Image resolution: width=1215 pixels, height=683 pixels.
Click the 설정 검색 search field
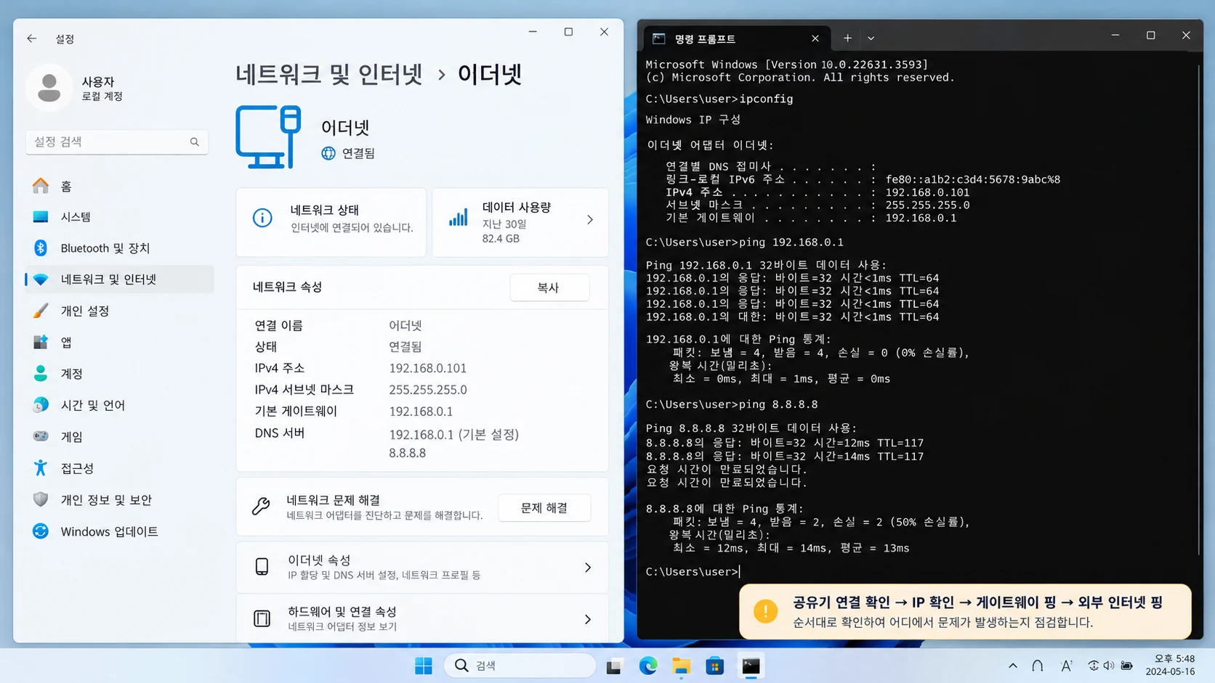click(x=116, y=142)
